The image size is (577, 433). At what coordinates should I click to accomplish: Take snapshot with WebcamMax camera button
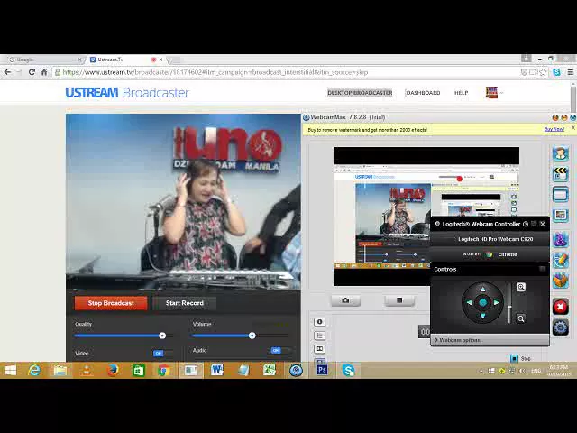click(345, 300)
